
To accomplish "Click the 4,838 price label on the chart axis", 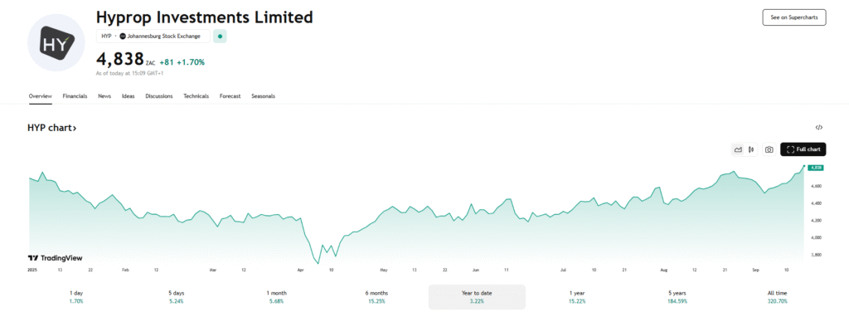I will click(x=817, y=168).
